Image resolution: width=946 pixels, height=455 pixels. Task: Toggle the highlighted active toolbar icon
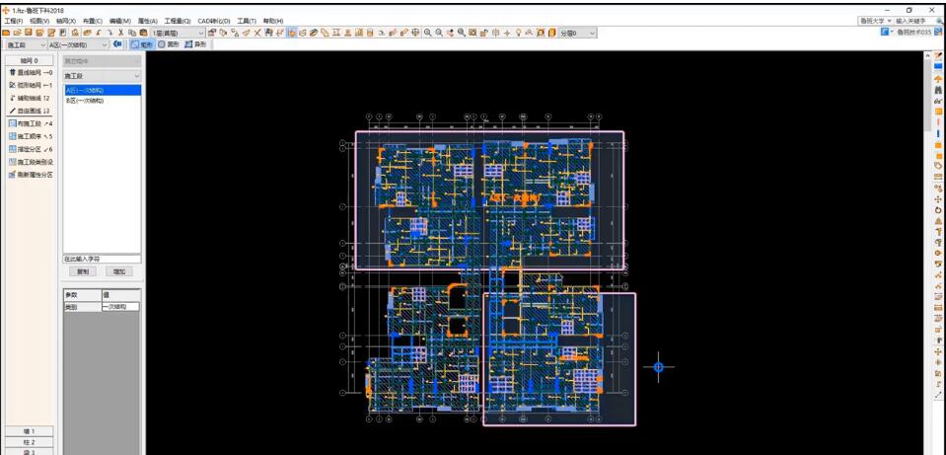tap(292, 33)
